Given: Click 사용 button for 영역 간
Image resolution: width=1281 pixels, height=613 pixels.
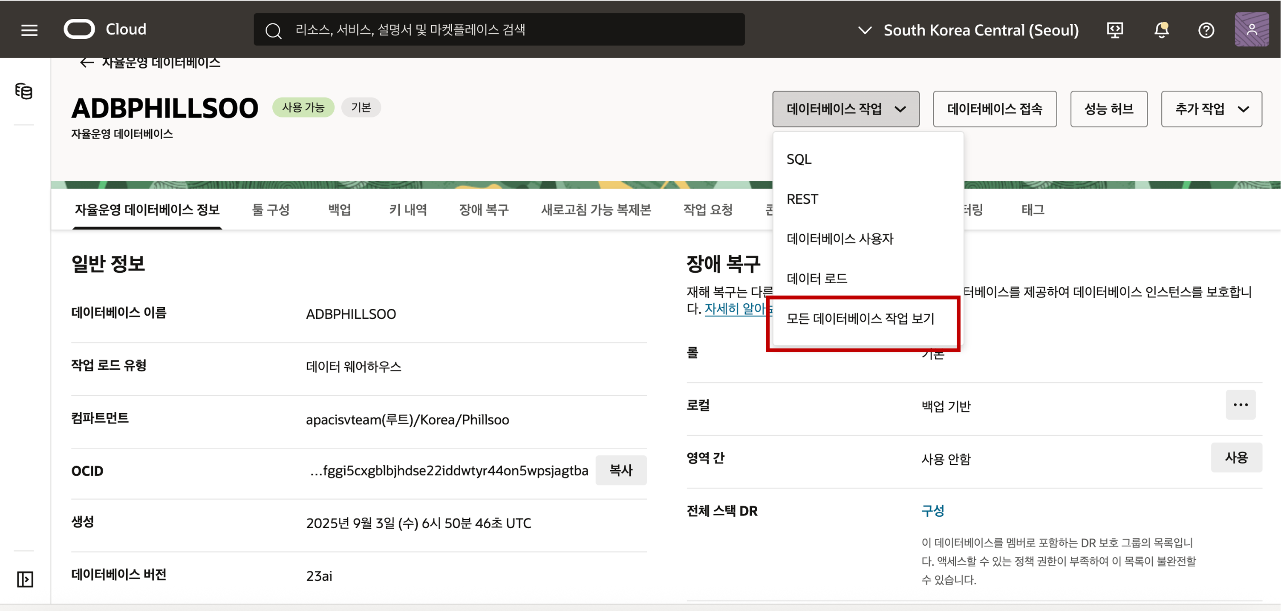Looking at the screenshot, I should 1236,458.
